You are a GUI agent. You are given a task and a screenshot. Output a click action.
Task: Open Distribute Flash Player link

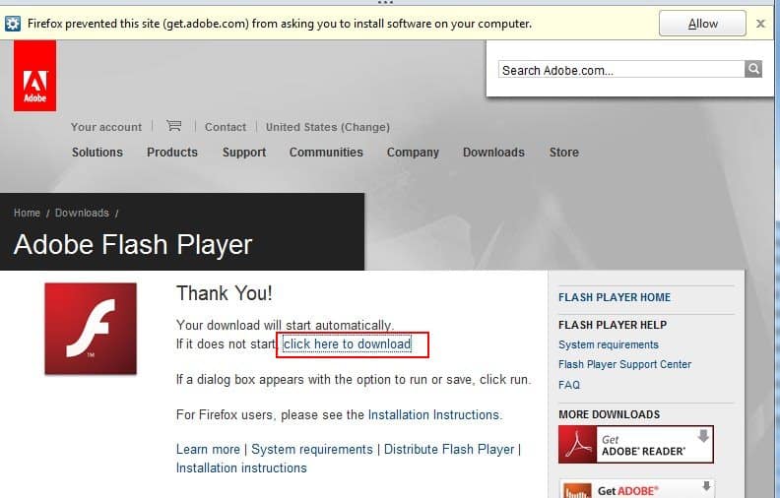click(449, 450)
